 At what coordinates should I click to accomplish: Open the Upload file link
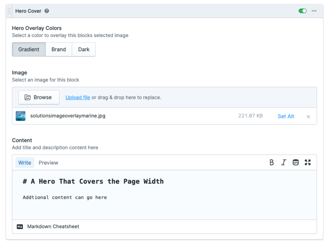(x=77, y=97)
